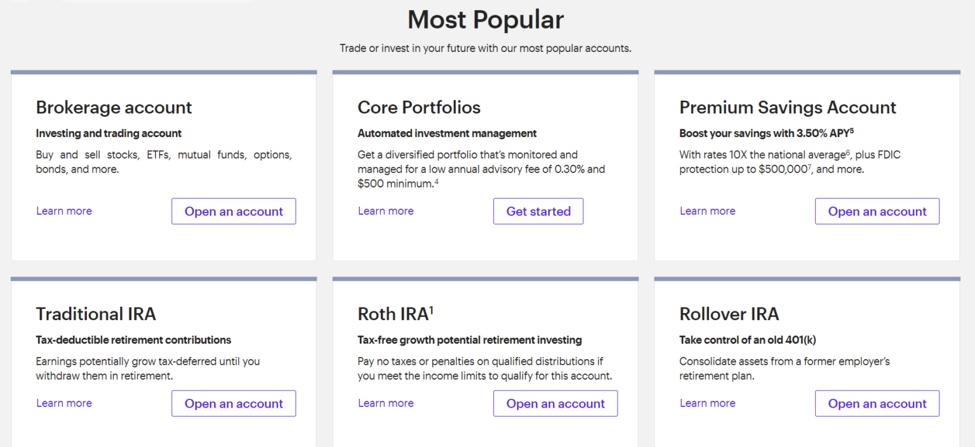This screenshot has width=975, height=447.
Task: Open a Premium Savings Account
Action: (x=877, y=211)
